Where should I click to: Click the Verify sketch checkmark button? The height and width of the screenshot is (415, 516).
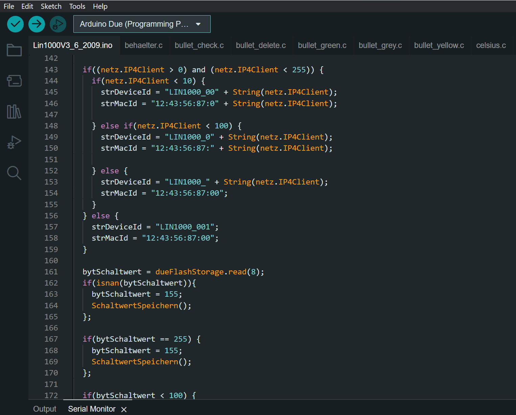(x=15, y=24)
